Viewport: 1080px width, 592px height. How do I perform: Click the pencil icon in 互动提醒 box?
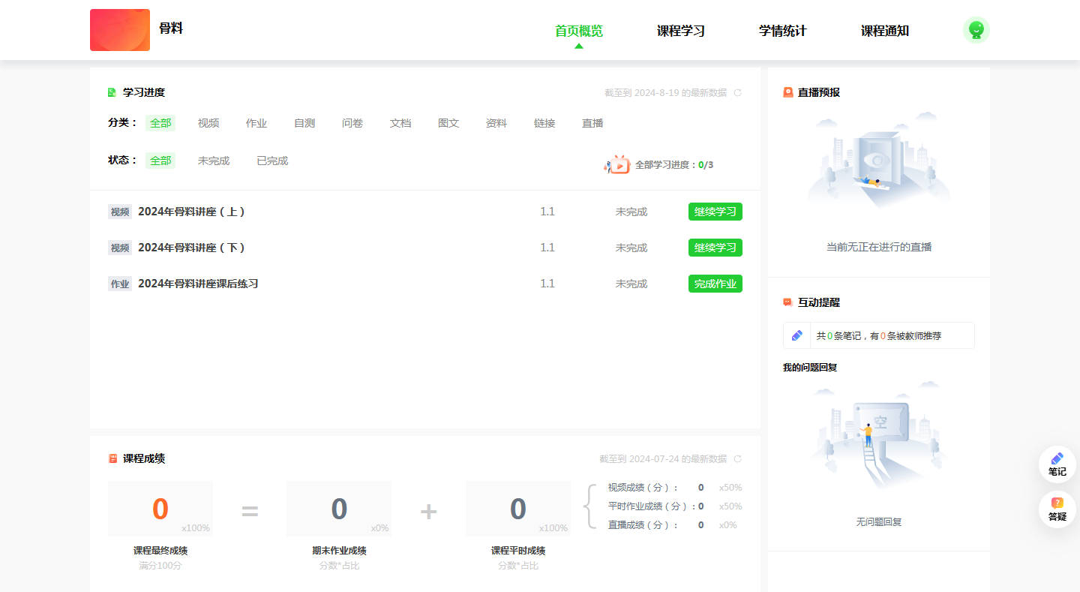coord(796,335)
